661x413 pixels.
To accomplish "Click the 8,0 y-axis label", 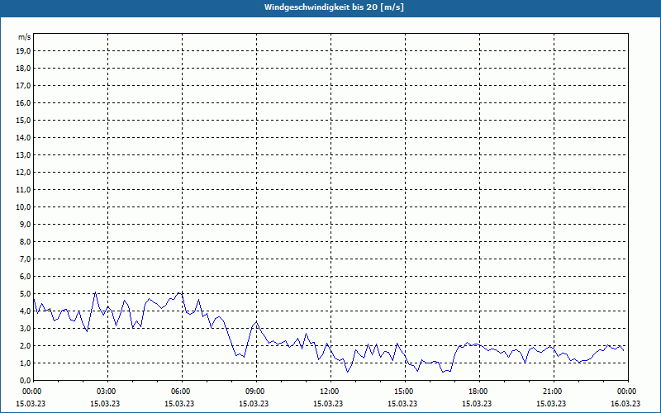I will coord(25,242).
